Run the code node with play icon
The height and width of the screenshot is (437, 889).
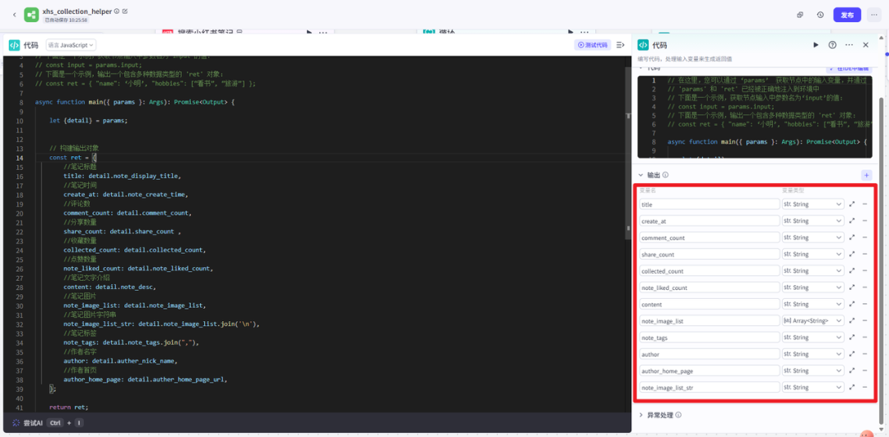pyautogui.click(x=816, y=45)
